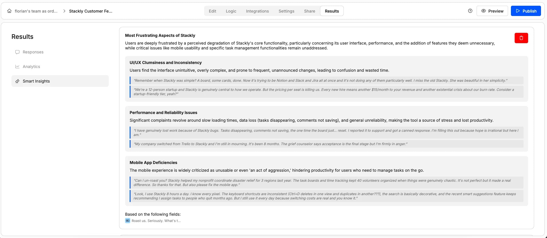Preview the form
This screenshot has width=547, height=238.
tap(493, 11)
